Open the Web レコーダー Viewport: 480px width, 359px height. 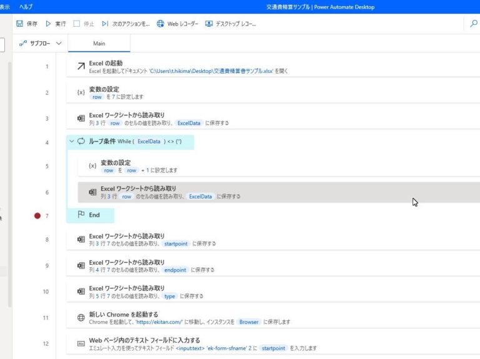(177, 24)
